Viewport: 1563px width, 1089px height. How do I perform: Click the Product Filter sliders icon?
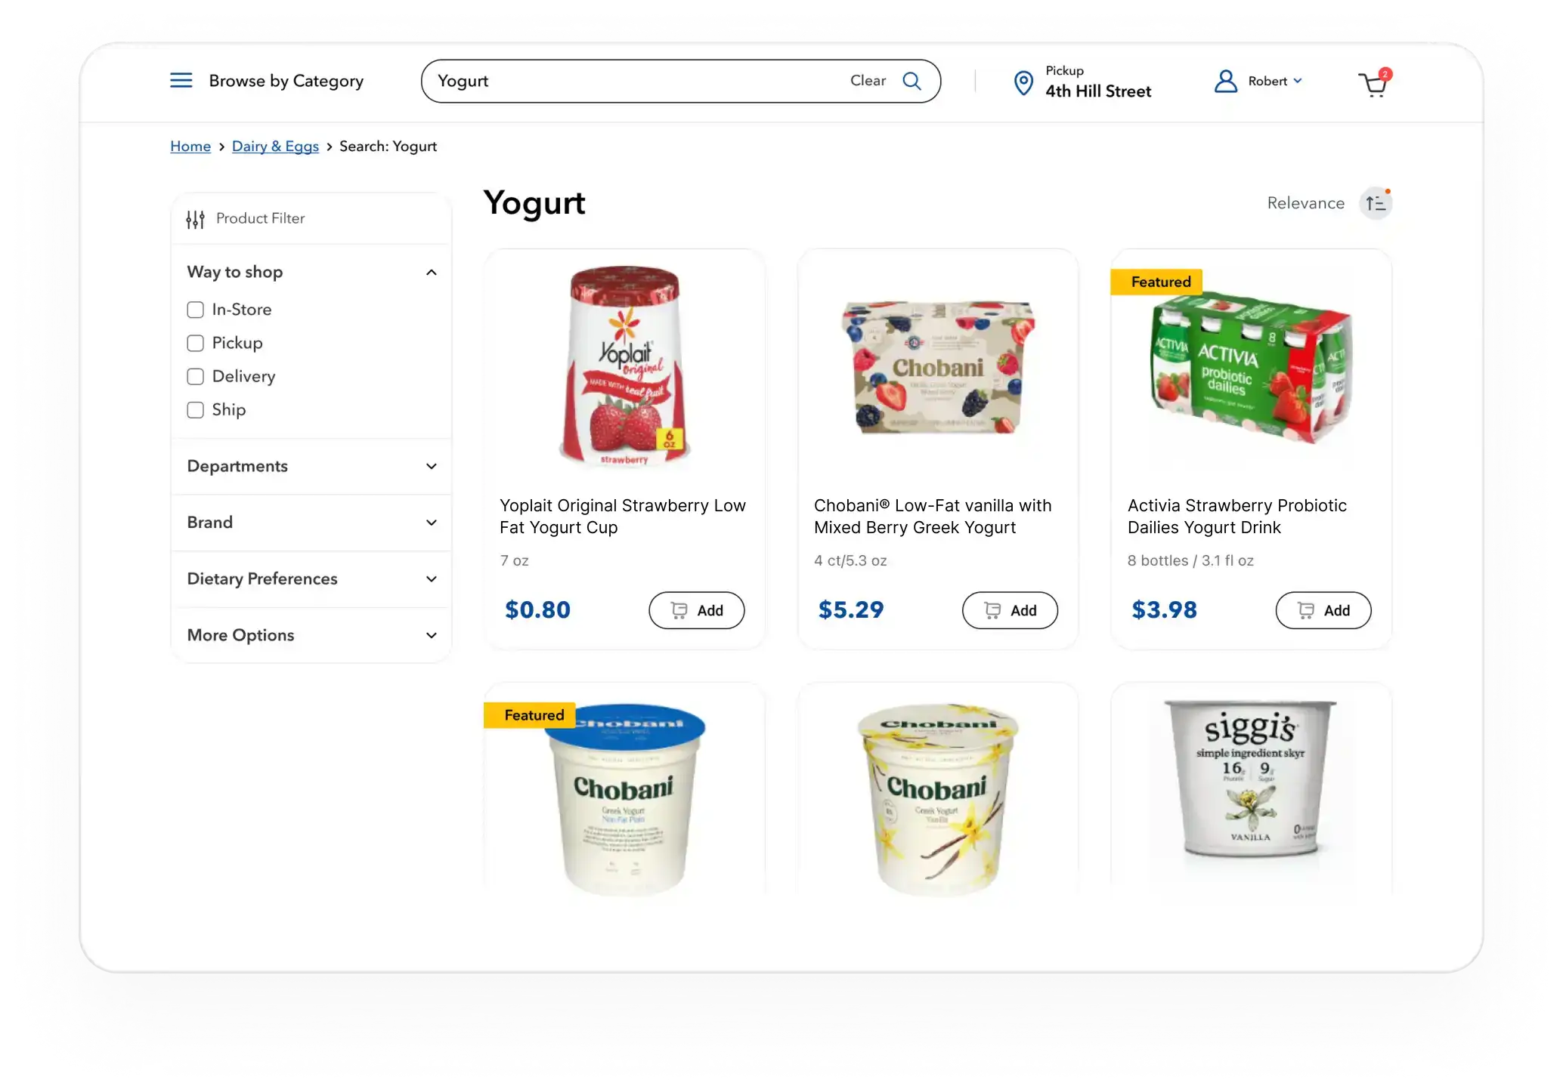pyautogui.click(x=196, y=219)
